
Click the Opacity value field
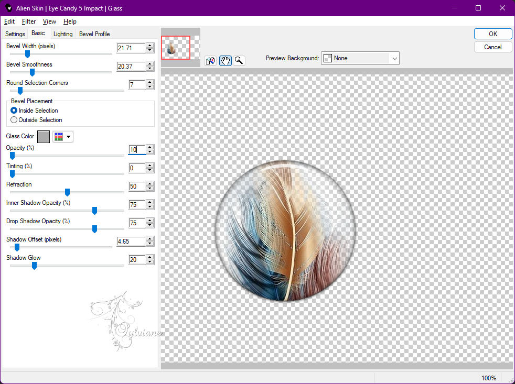137,150
